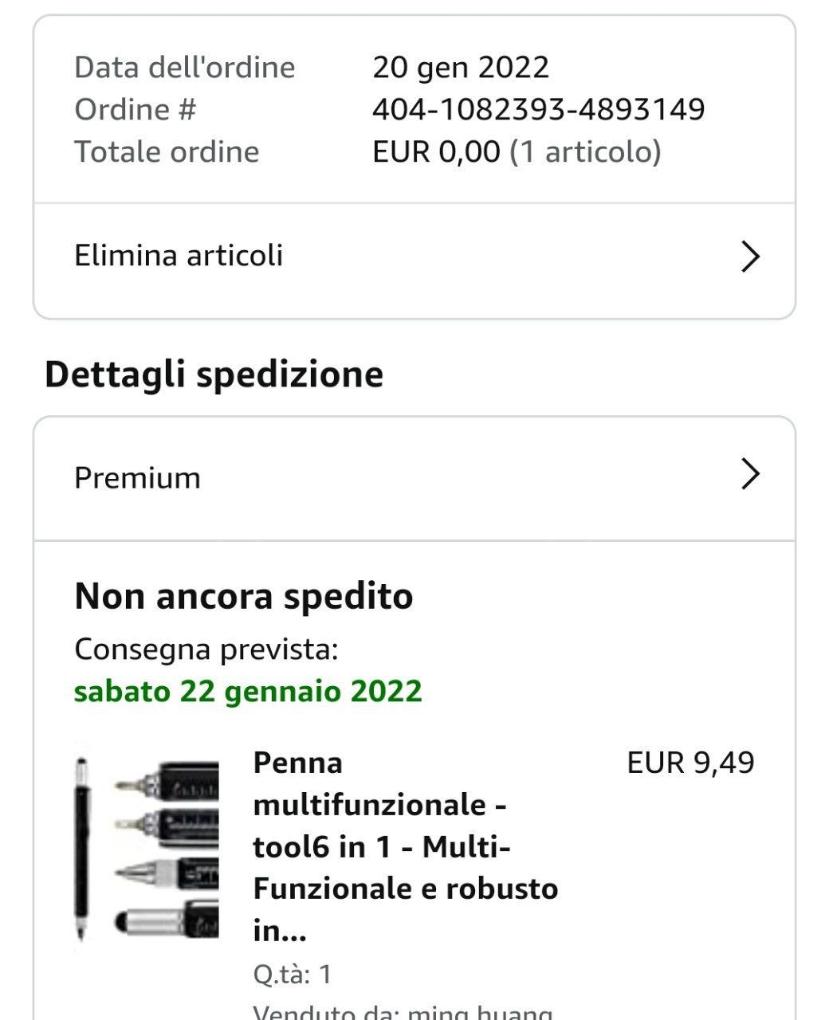Tap the (1 articolo) item count
This screenshot has height=1020, width=829.
tap(585, 151)
